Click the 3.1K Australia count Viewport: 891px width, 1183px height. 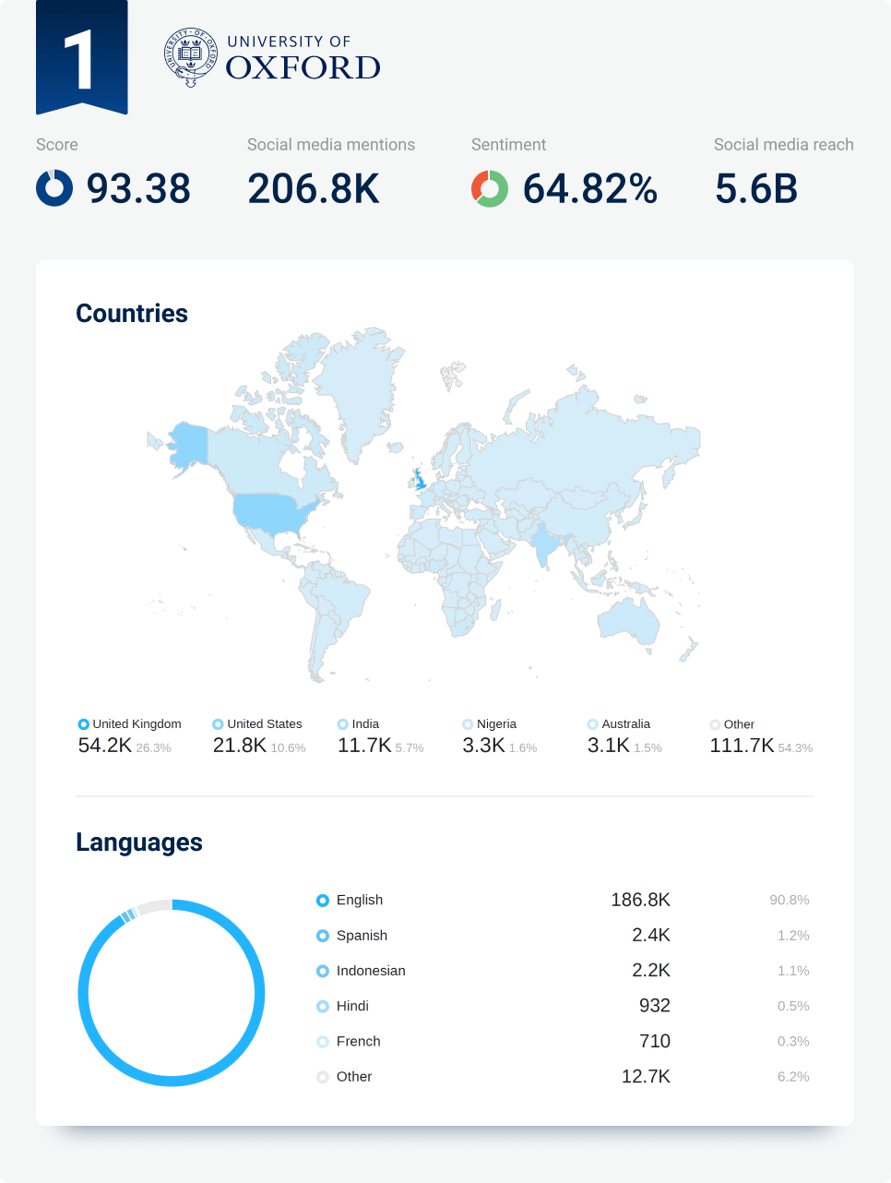pyautogui.click(x=609, y=746)
